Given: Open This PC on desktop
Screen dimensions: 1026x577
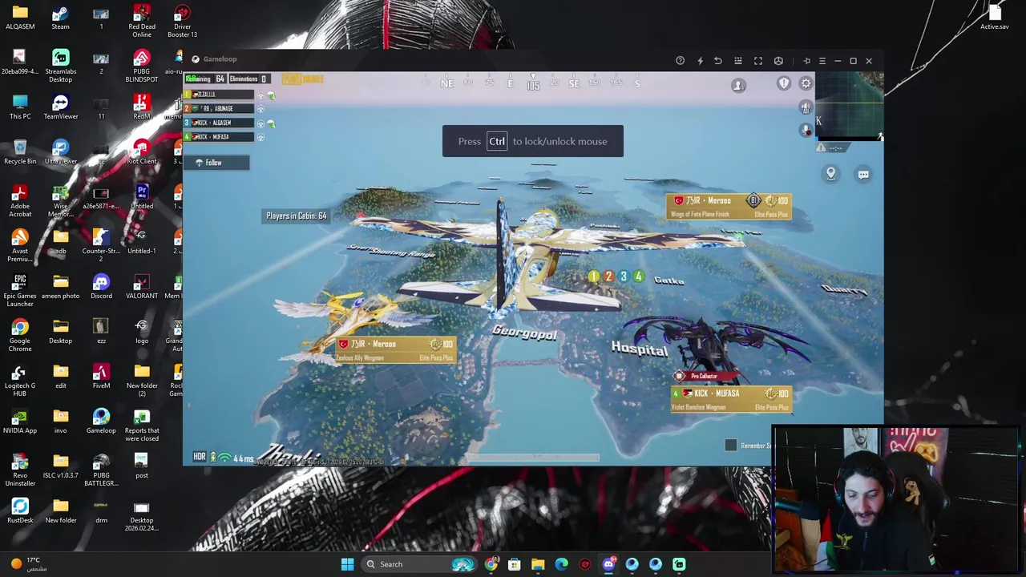Looking at the screenshot, I should coord(20,107).
